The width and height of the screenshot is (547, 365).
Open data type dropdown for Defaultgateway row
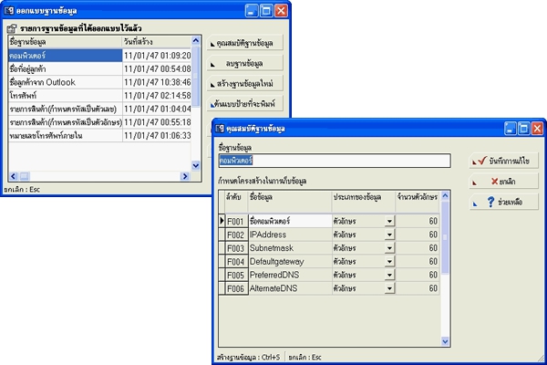point(389,262)
